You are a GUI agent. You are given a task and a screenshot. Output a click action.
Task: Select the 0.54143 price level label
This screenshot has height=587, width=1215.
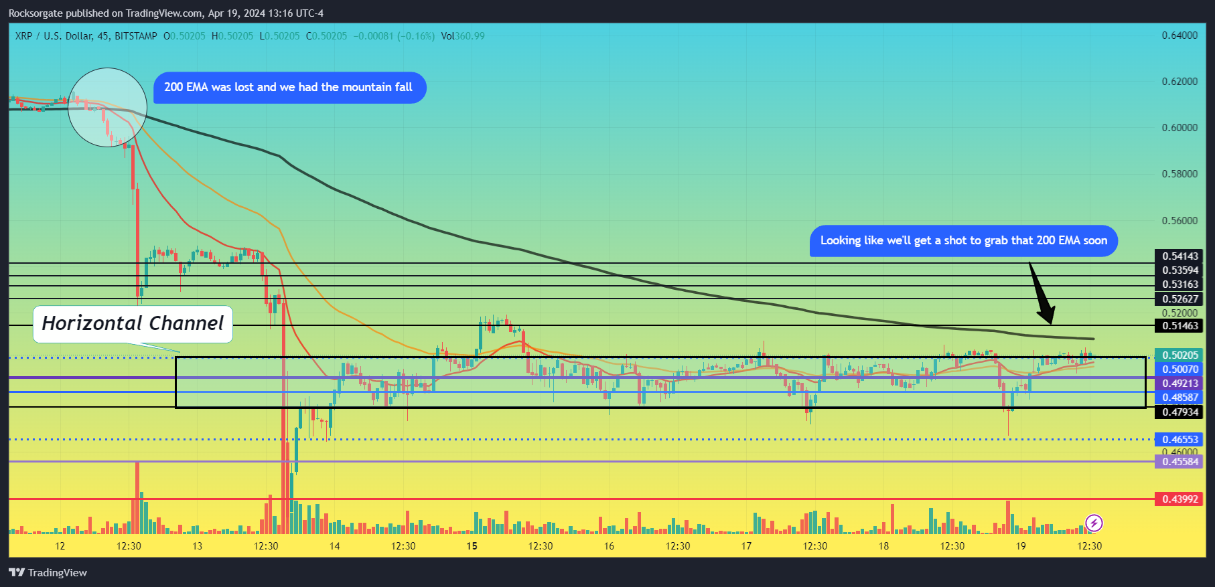click(x=1179, y=256)
